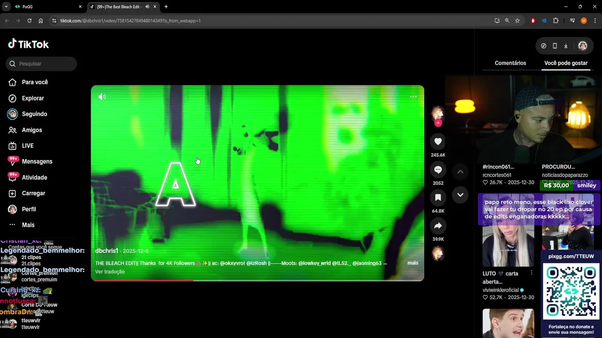The image size is (602, 338).
Task: Close the Best Bleach Edit tab
Action: coord(155,7)
